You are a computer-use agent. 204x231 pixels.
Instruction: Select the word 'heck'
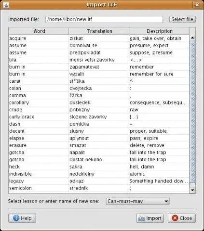tap(39, 167)
